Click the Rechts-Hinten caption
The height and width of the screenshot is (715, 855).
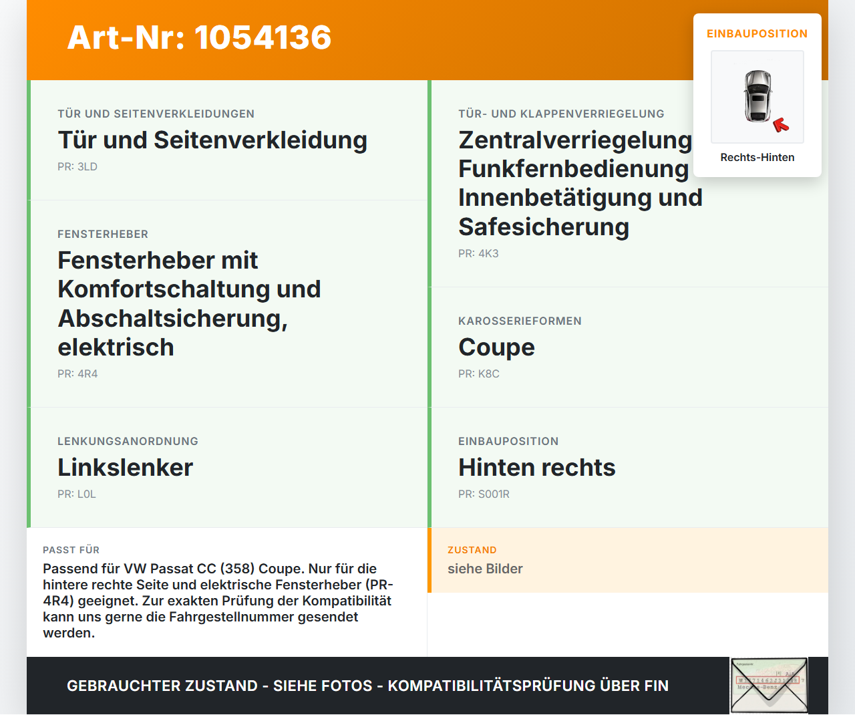coord(757,158)
